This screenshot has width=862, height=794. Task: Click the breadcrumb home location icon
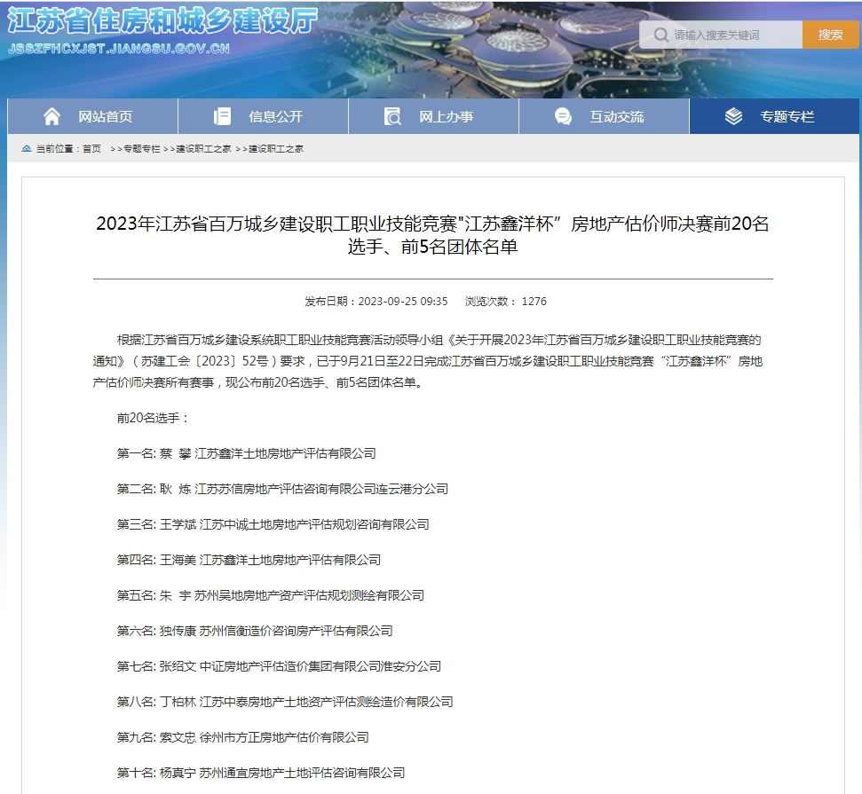[27, 148]
